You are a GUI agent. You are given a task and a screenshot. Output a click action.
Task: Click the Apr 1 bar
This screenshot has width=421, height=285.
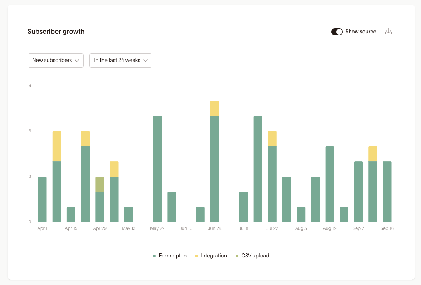[x=42, y=199]
